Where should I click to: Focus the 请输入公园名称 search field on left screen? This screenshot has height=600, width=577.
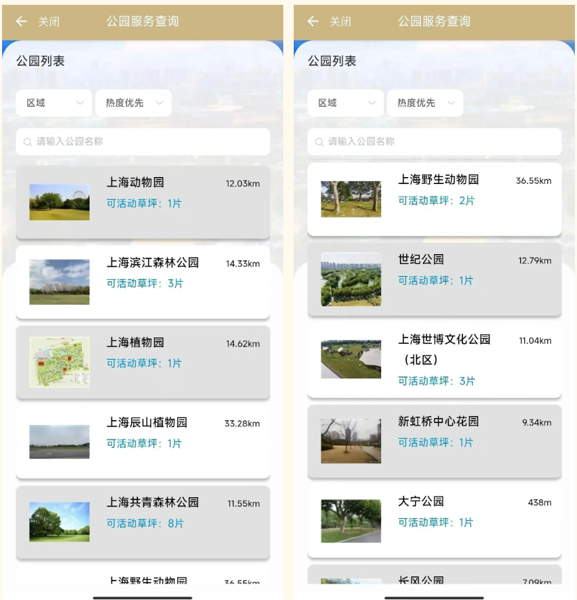point(149,142)
